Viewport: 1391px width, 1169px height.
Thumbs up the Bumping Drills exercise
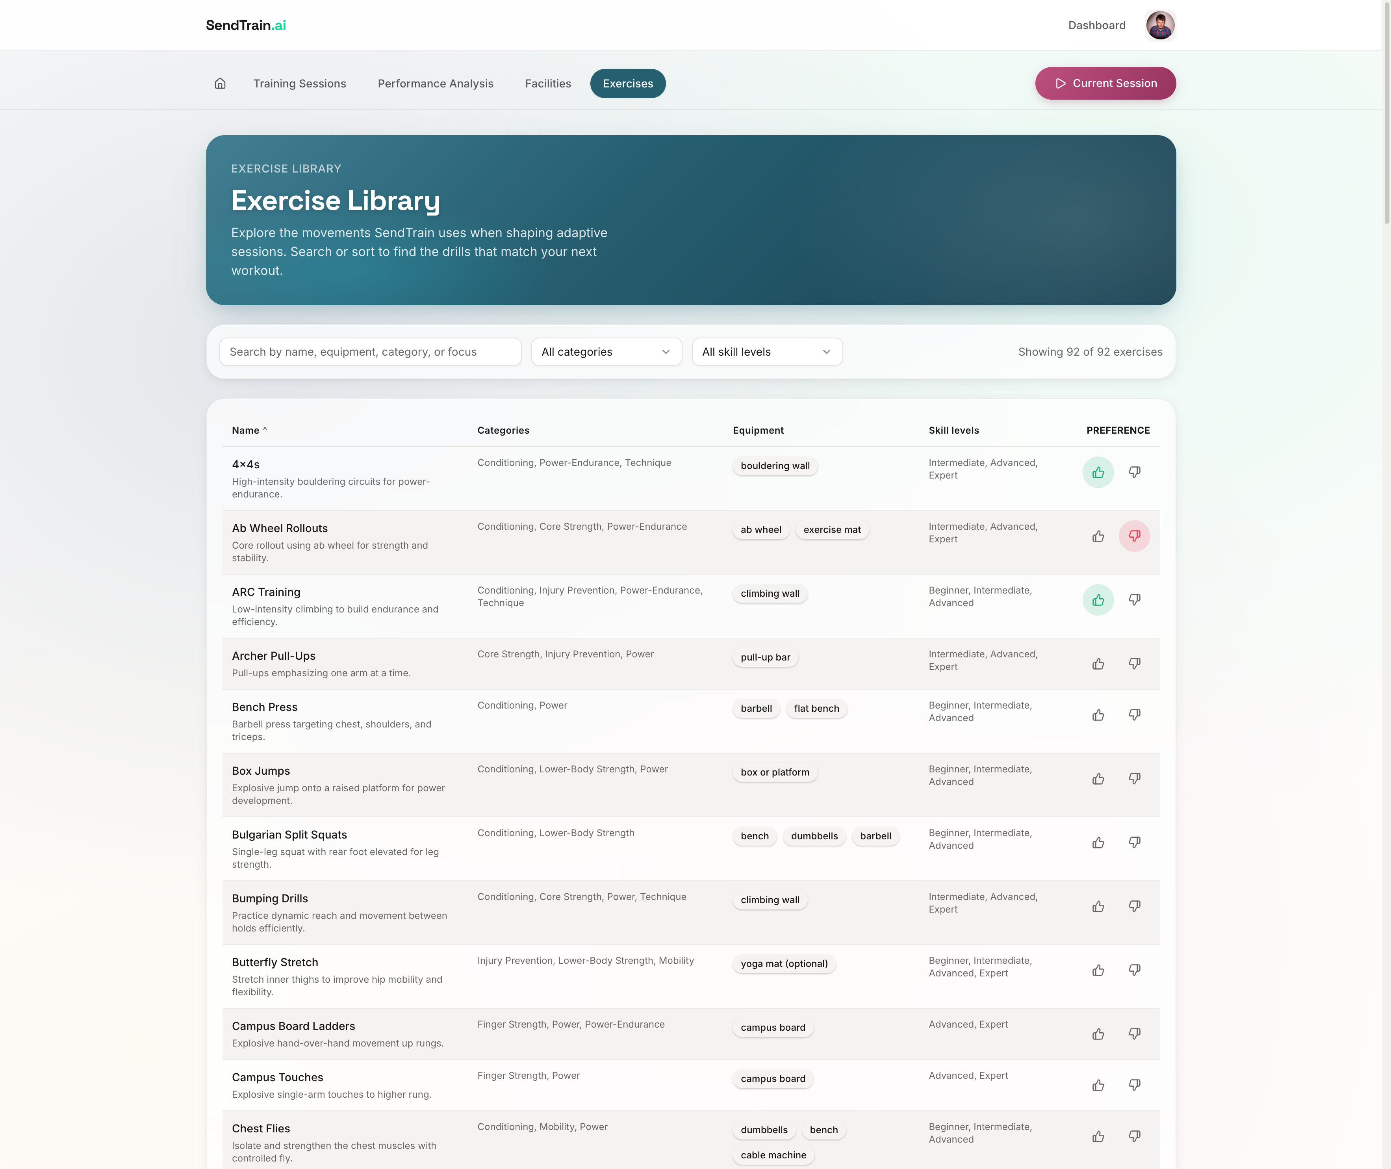click(x=1098, y=906)
